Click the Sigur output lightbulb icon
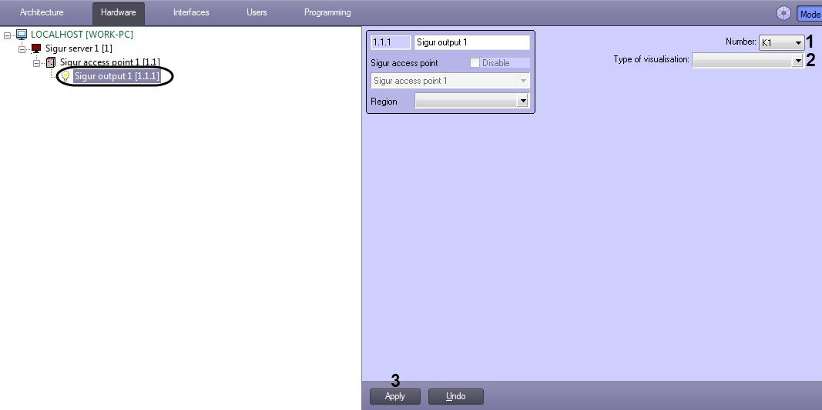Screen dimensions: 822x410 click(65, 76)
